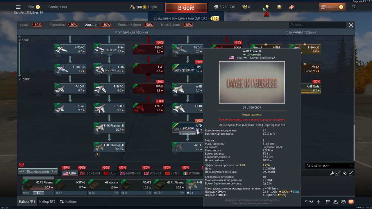This screenshot has height=209, width=372.
Task: Click the red shield warning above Исследования
Action: tap(21, 165)
